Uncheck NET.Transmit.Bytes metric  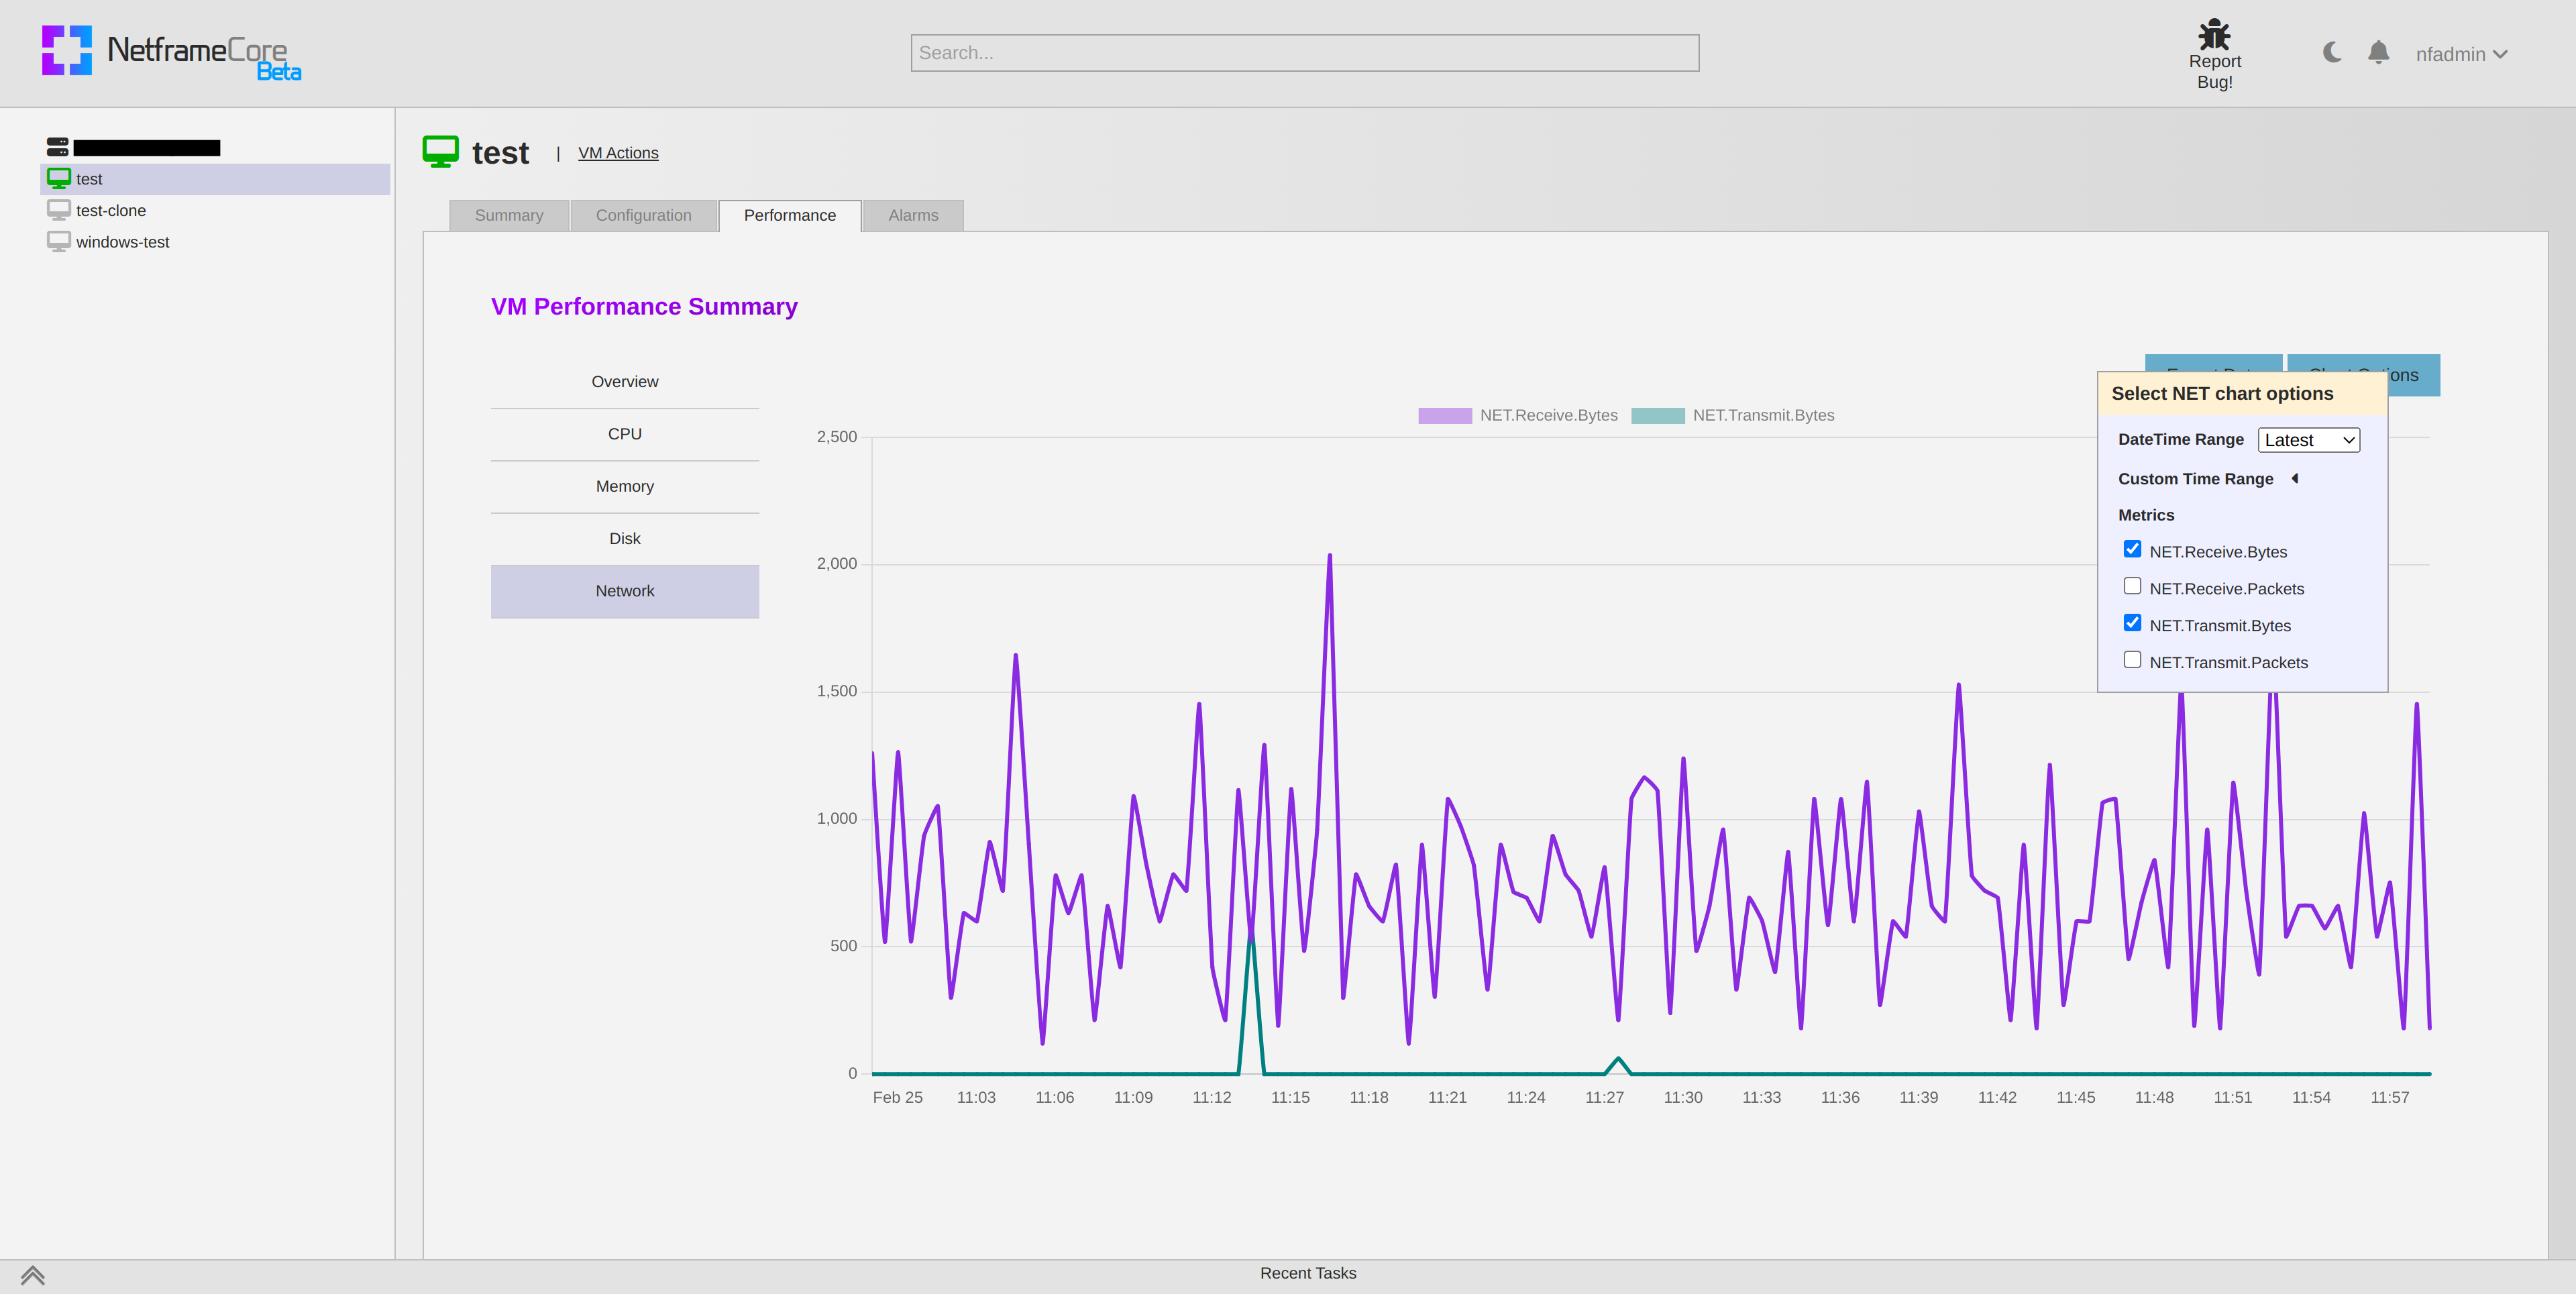tap(2132, 623)
